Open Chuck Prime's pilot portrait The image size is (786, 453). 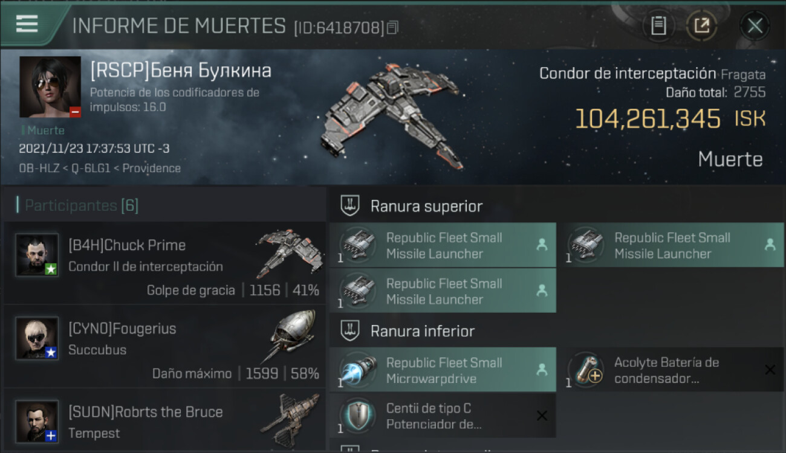click(x=37, y=255)
